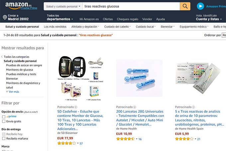This screenshot has height=151, width=226.
Task: Click the star rating of 200 Lancetas product
Action: click(x=125, y=139)
